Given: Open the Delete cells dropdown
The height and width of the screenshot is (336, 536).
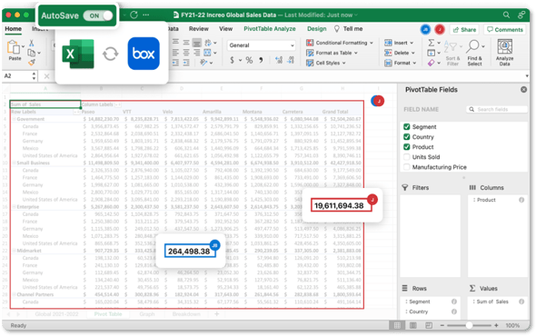Looking at the screenshot, I should point(400,53).
